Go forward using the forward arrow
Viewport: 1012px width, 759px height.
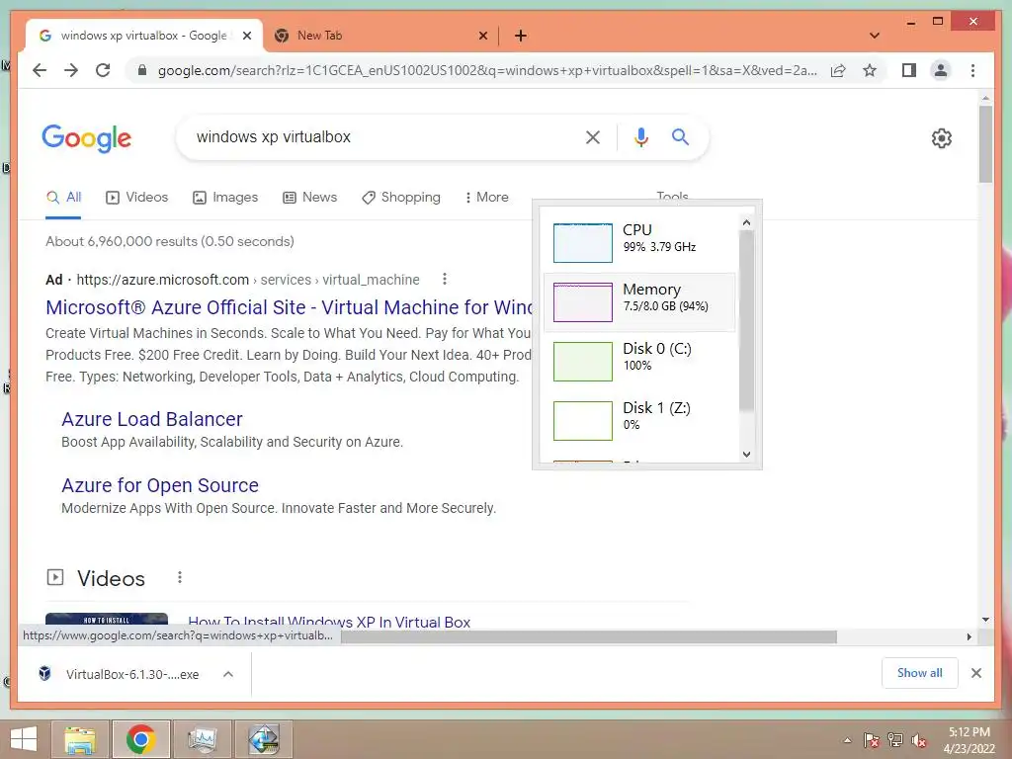[x=71, y=70]
